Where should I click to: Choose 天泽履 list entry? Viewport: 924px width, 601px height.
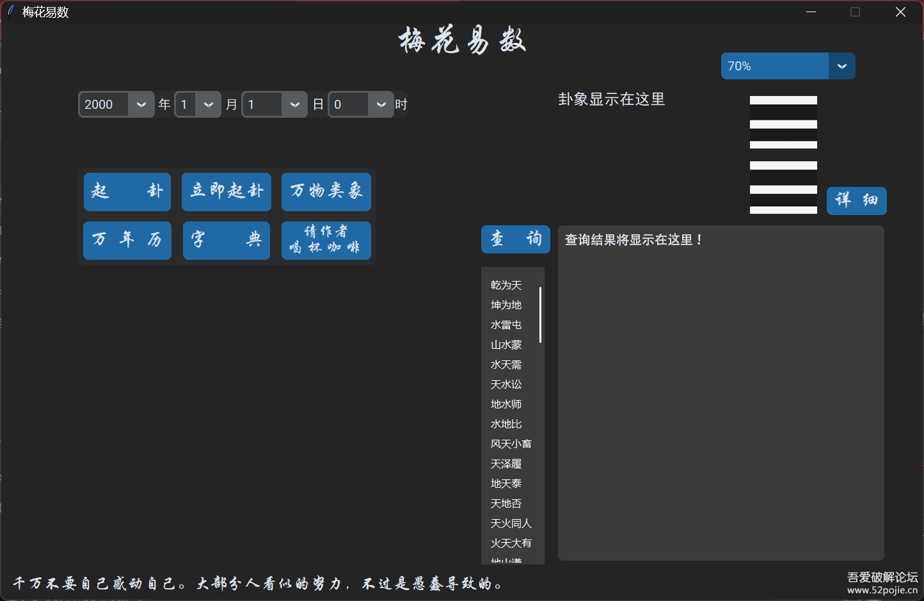506,464
